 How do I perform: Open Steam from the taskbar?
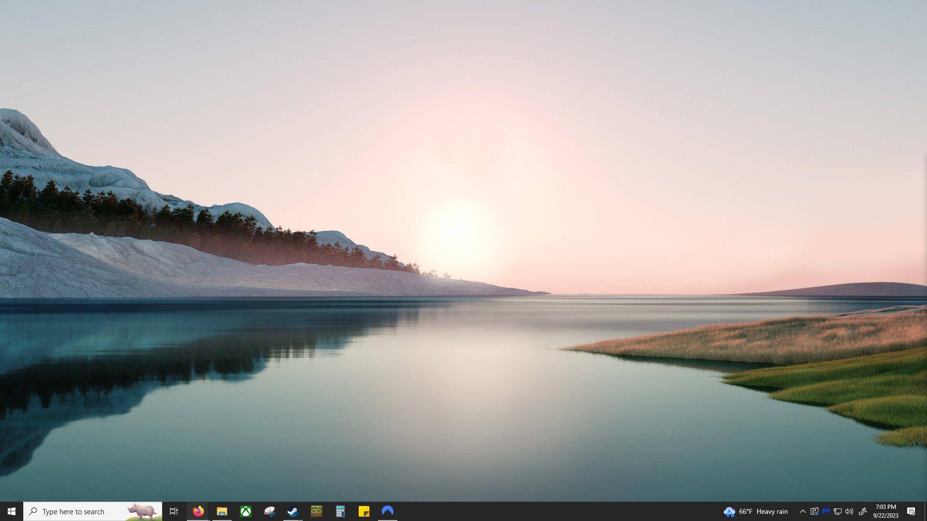tap(293, 511)
